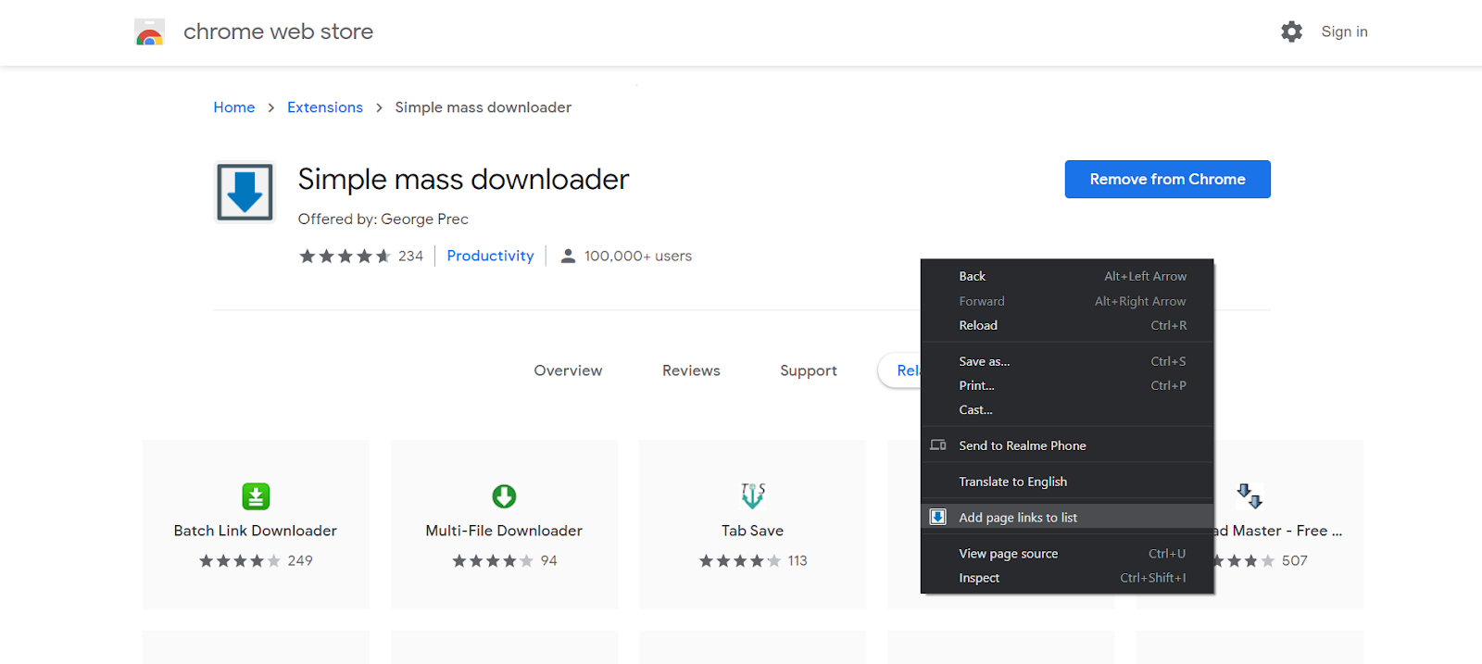Click the 234 ratings count
This screenshot has height=664, width=1482.
coord(410,256)
